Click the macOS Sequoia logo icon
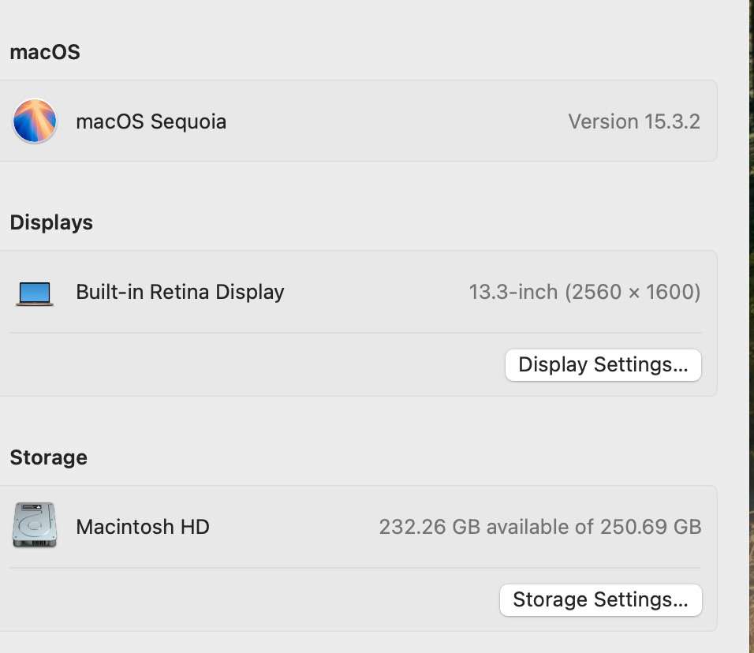This screenshot has width=754, height=653. [35, 121]
